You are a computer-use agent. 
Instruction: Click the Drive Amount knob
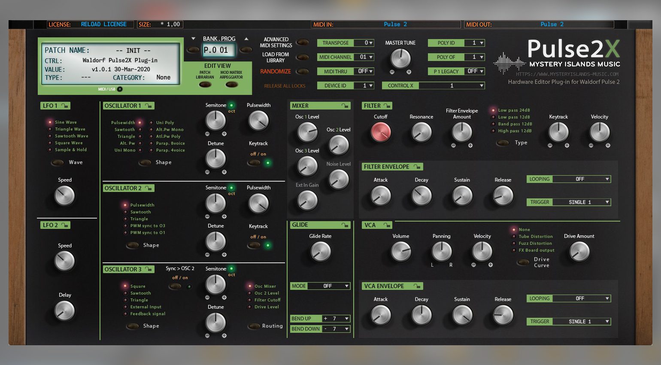click(x=579, y=252)
